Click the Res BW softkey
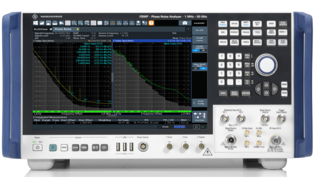Screen dimensions: 315x181 [199, 30]
